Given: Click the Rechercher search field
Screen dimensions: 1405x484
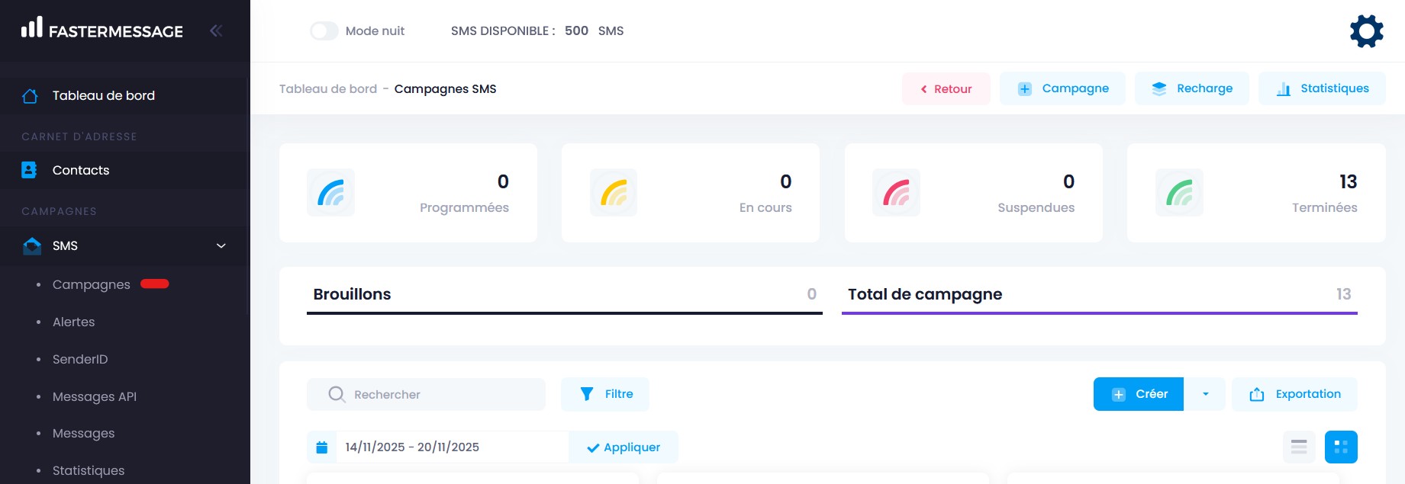Looking at the screenshot, I should click(439, 394).
